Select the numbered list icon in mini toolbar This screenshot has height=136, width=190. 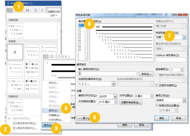(x=46, y=56)
